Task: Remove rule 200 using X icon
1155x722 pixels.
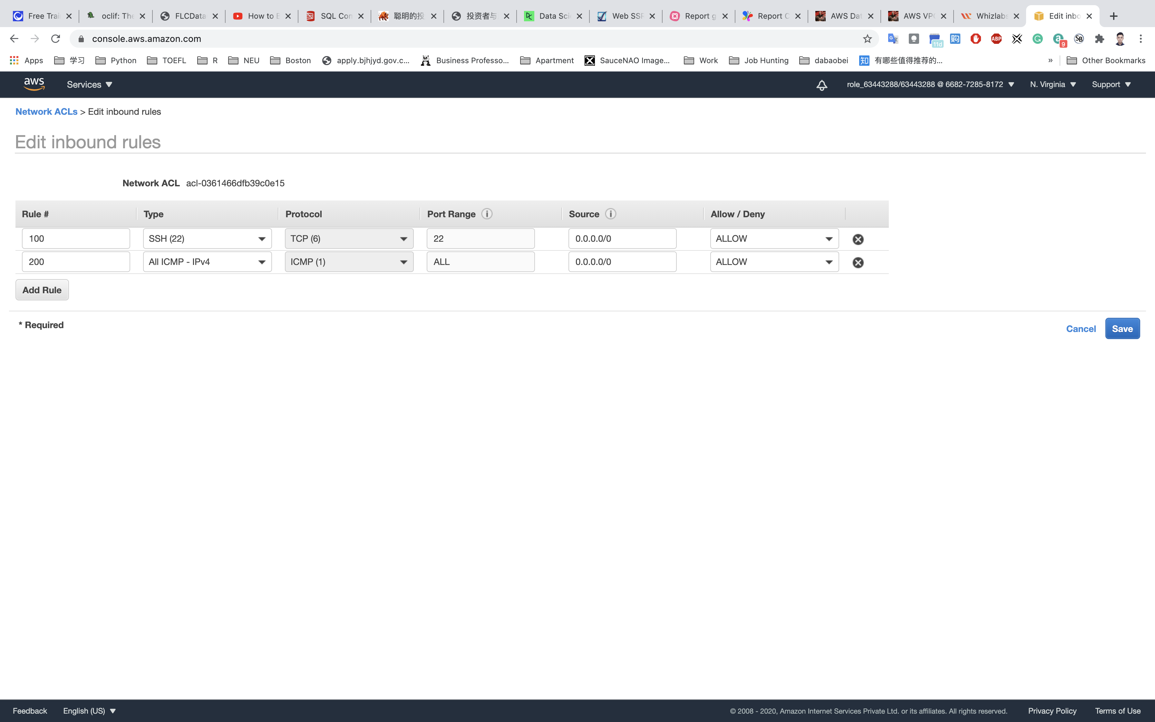Action: (x=858, y=263)
